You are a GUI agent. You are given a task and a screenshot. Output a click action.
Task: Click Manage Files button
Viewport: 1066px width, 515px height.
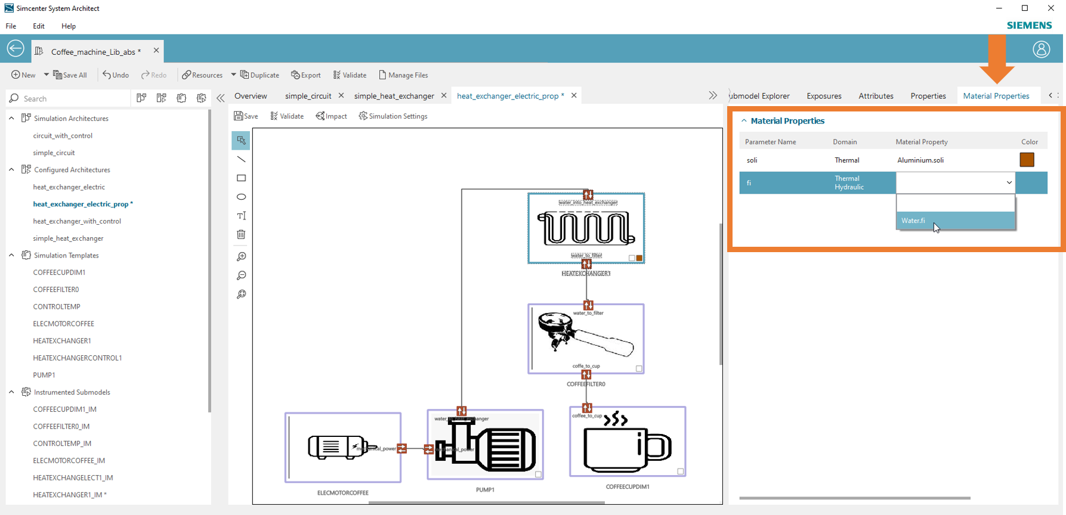pyautogui.click(x=403, y=75)
